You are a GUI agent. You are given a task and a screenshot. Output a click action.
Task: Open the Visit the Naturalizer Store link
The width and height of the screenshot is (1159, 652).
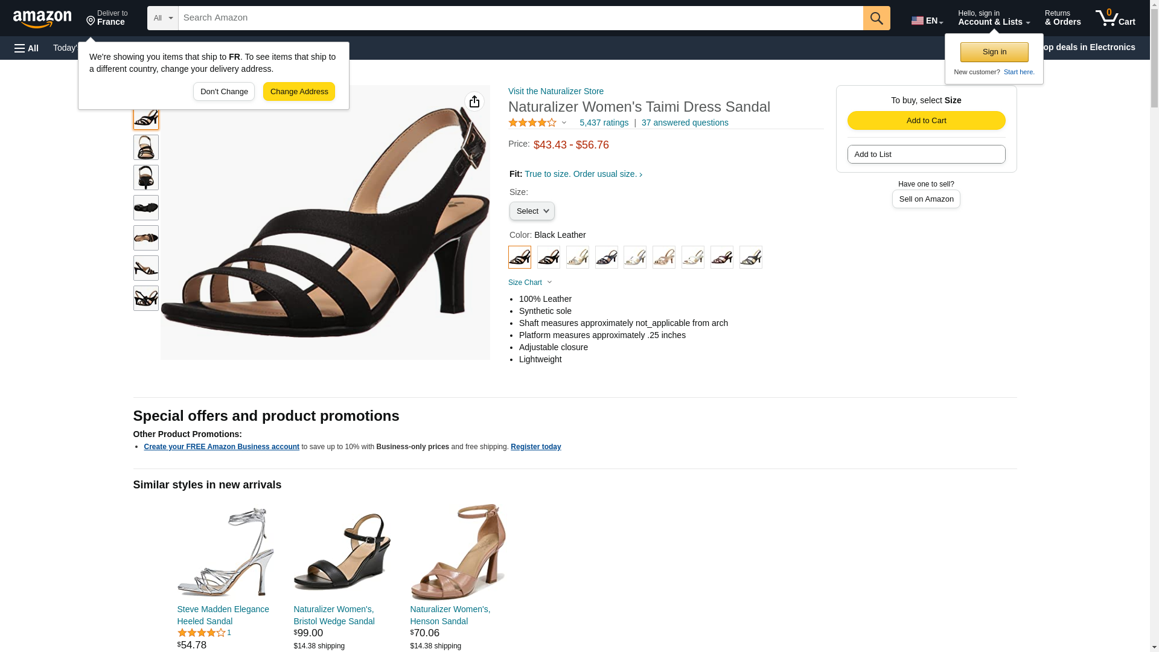(555, 91)
